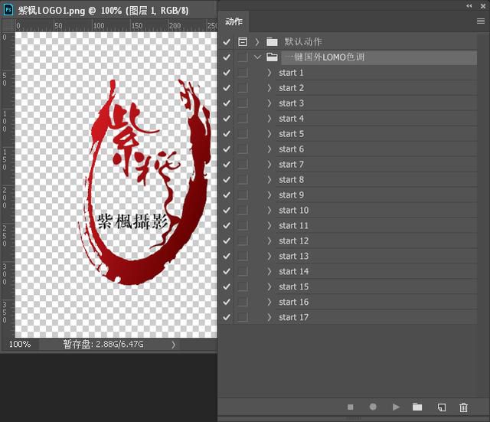Expand the start 5 action
The image size is (490, 422).
(269, 134)
